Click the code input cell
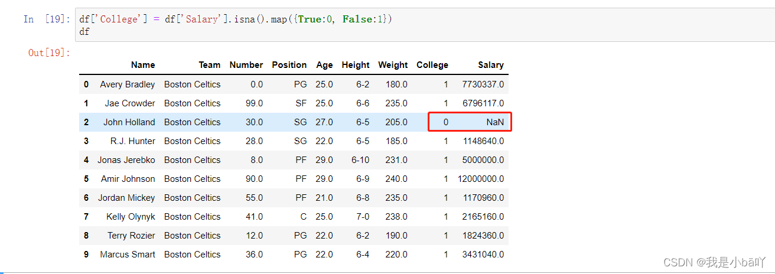The width and height of the screenshot is (775, 274). [425, 25]
